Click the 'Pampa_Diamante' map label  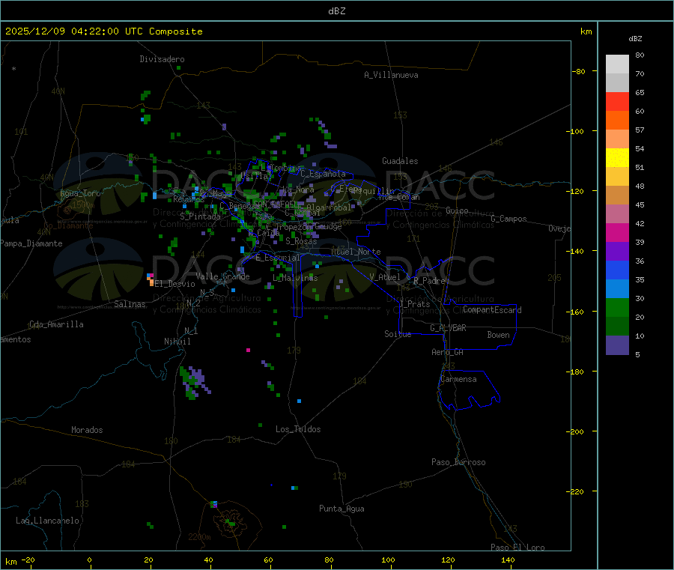click(x=31, y=243)
